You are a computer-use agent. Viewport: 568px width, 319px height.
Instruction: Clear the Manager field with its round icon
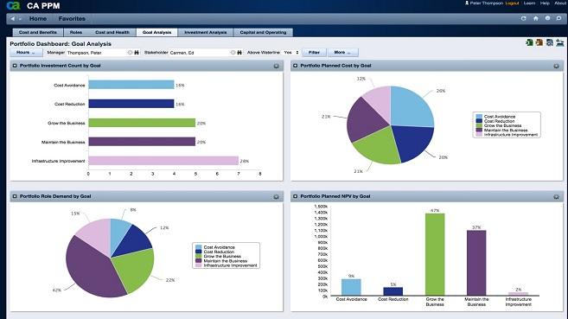pos(130,53)
